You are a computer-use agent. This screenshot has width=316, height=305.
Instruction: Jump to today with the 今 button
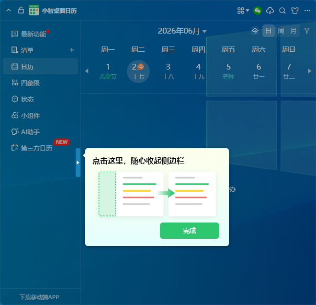pyautogui.click(x=255, y=31)
